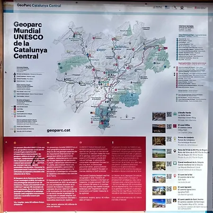Open the Sant Jaume photo thumbnail
This screenshot has height=213, width=213.
click(159, 203)
